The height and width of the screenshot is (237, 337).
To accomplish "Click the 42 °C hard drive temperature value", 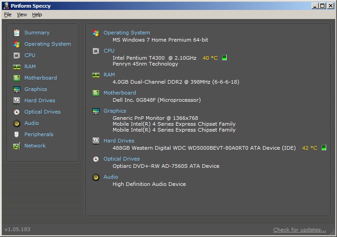I will (x=310, y=148).
